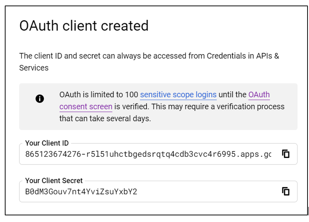
Task: Focus the Your Client ID field
Action: (148, 154)
